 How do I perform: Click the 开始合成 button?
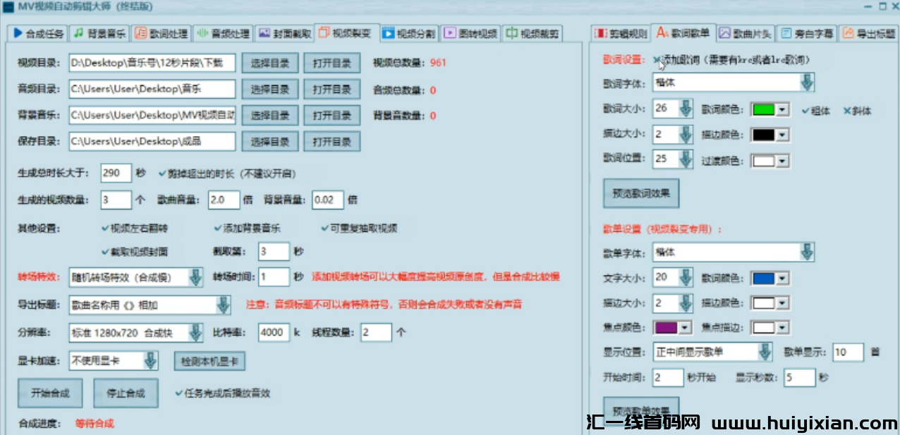49,393
